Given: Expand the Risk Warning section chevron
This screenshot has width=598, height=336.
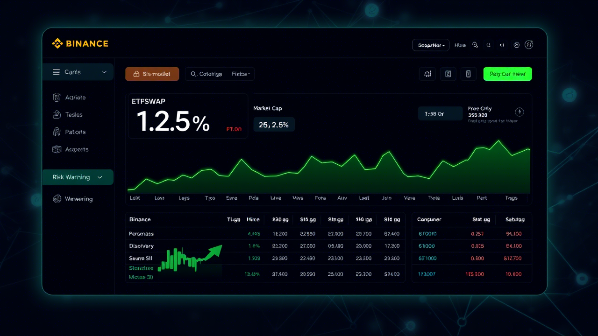Looking at the screenshot, I should click(100, 177).
